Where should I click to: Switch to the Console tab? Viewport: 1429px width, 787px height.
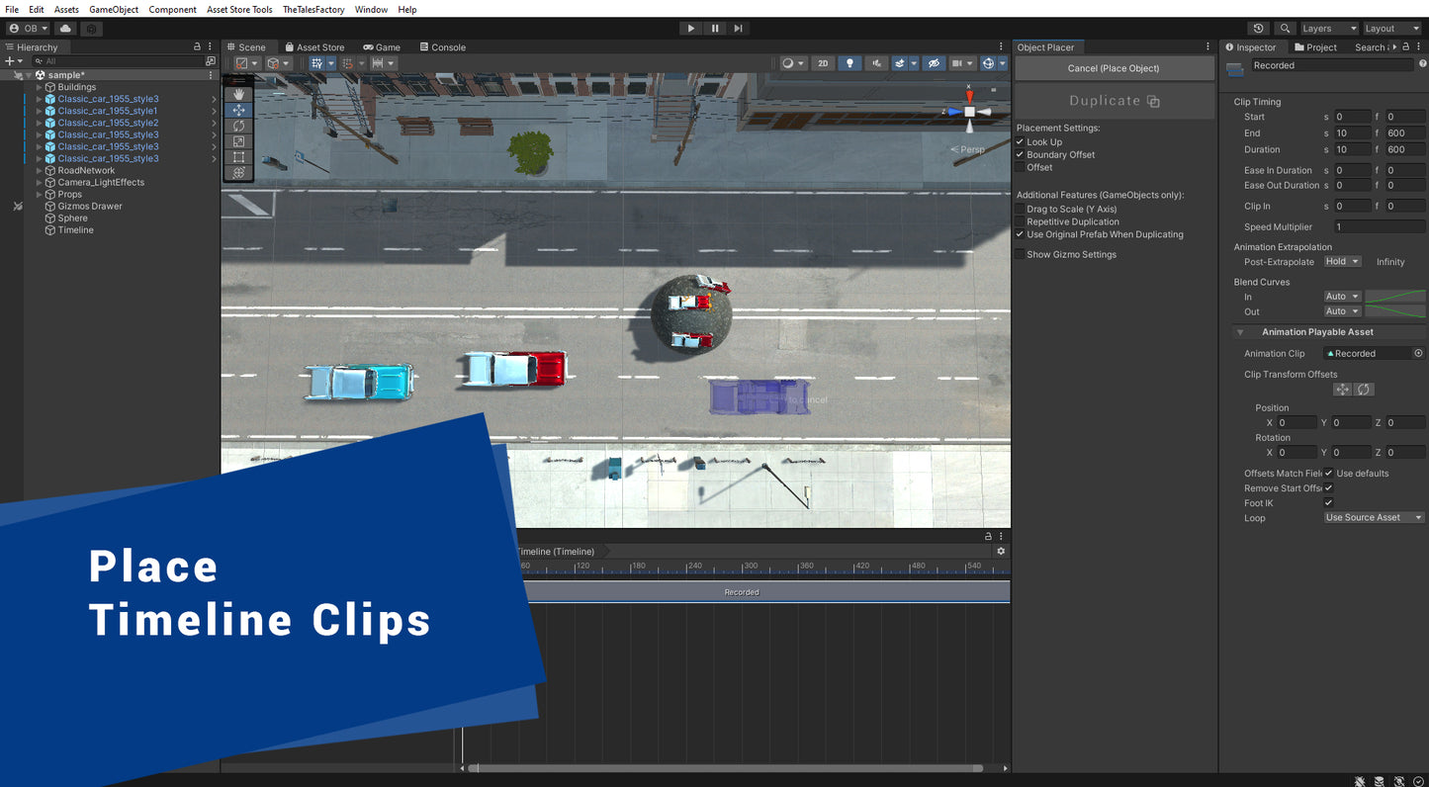click(x=442, y=47)
